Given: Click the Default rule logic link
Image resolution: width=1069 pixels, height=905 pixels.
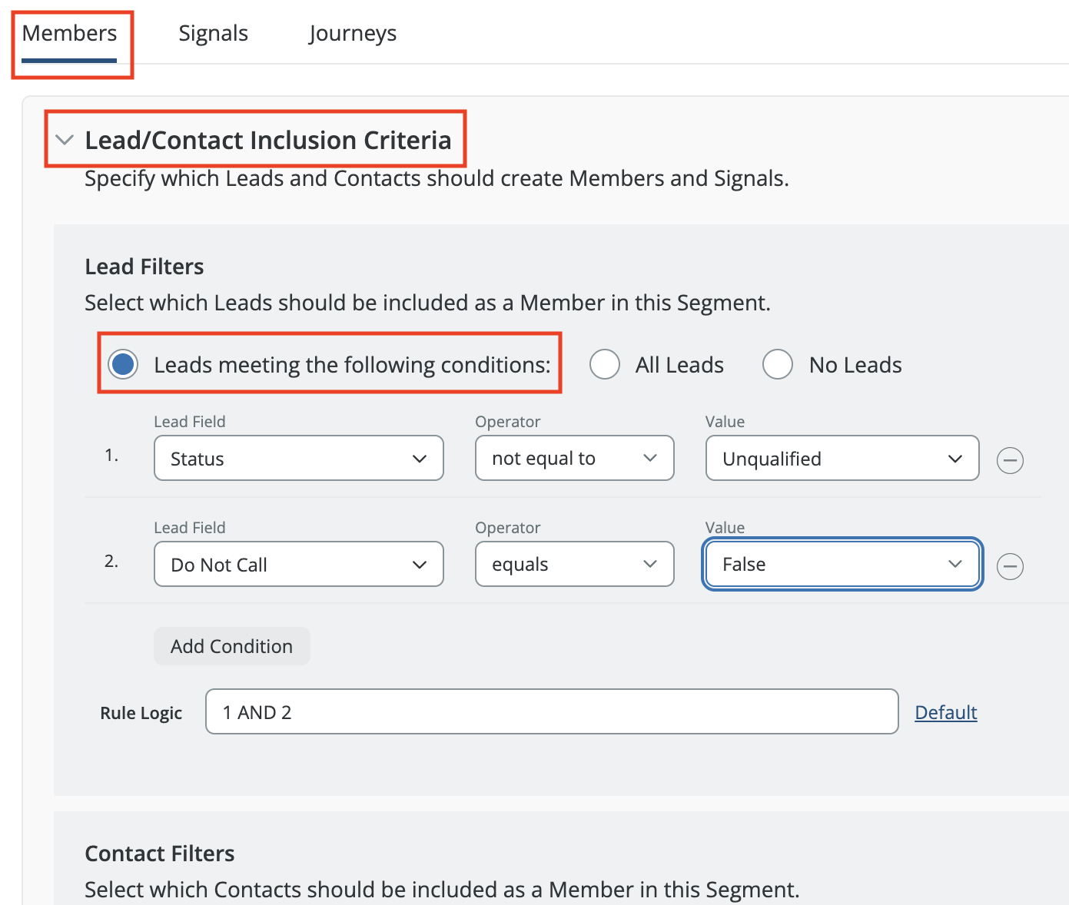Looking at the screenshot, I should click(945, 712).
